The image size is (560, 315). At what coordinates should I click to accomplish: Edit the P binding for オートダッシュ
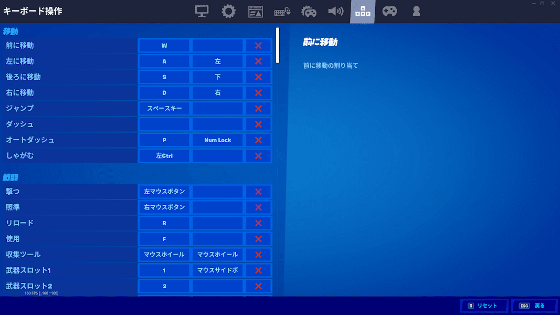[164, 140]
